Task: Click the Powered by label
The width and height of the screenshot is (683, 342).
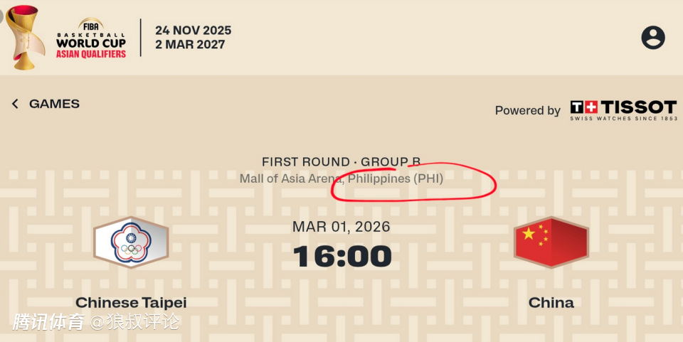Action: pyautogui.click(x=527, y=111)
